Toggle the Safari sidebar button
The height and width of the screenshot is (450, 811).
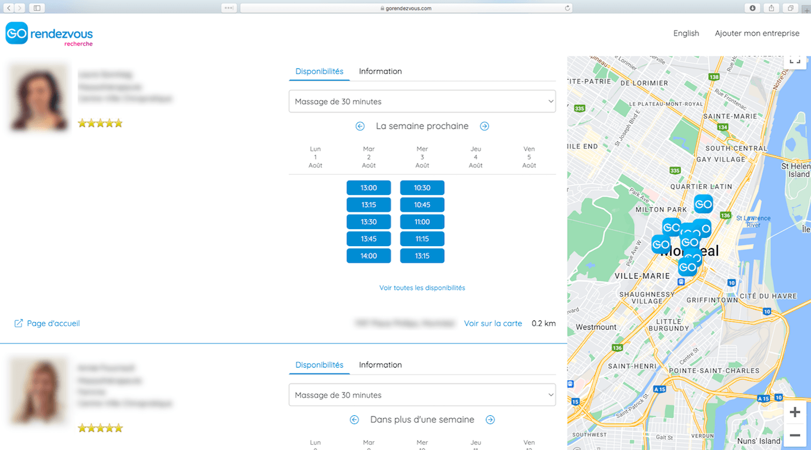coord(37,8)
